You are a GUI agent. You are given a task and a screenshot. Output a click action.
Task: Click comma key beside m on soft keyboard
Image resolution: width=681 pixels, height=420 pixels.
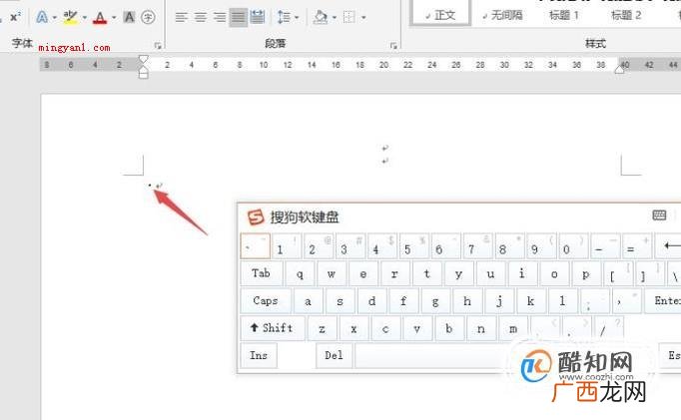544,328
